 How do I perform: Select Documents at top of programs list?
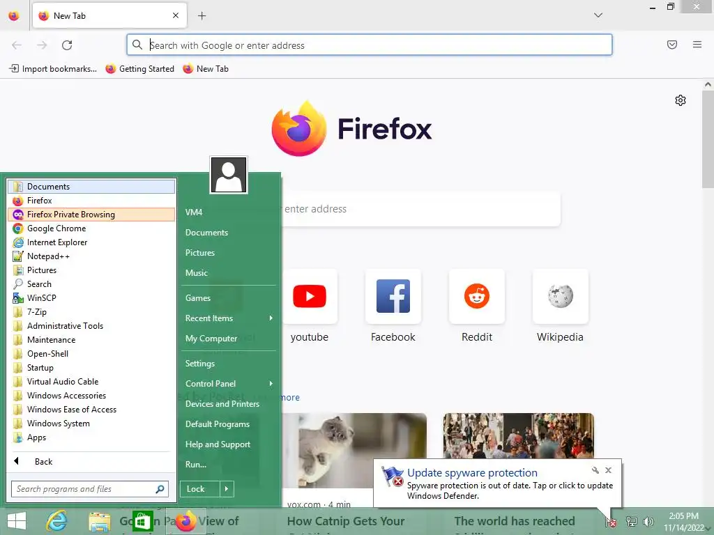[x=91, y=187]
